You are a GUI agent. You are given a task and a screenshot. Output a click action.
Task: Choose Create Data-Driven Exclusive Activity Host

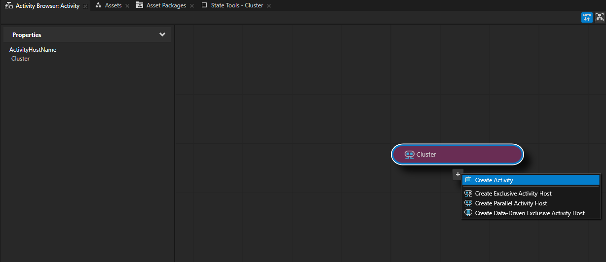tap(531, 213)
